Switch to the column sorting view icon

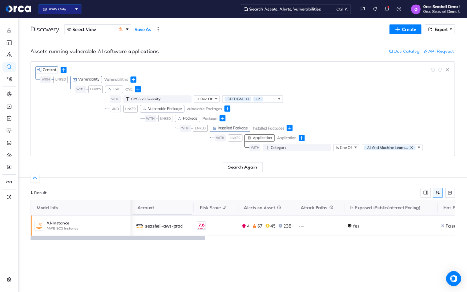[x=437, y=193]
